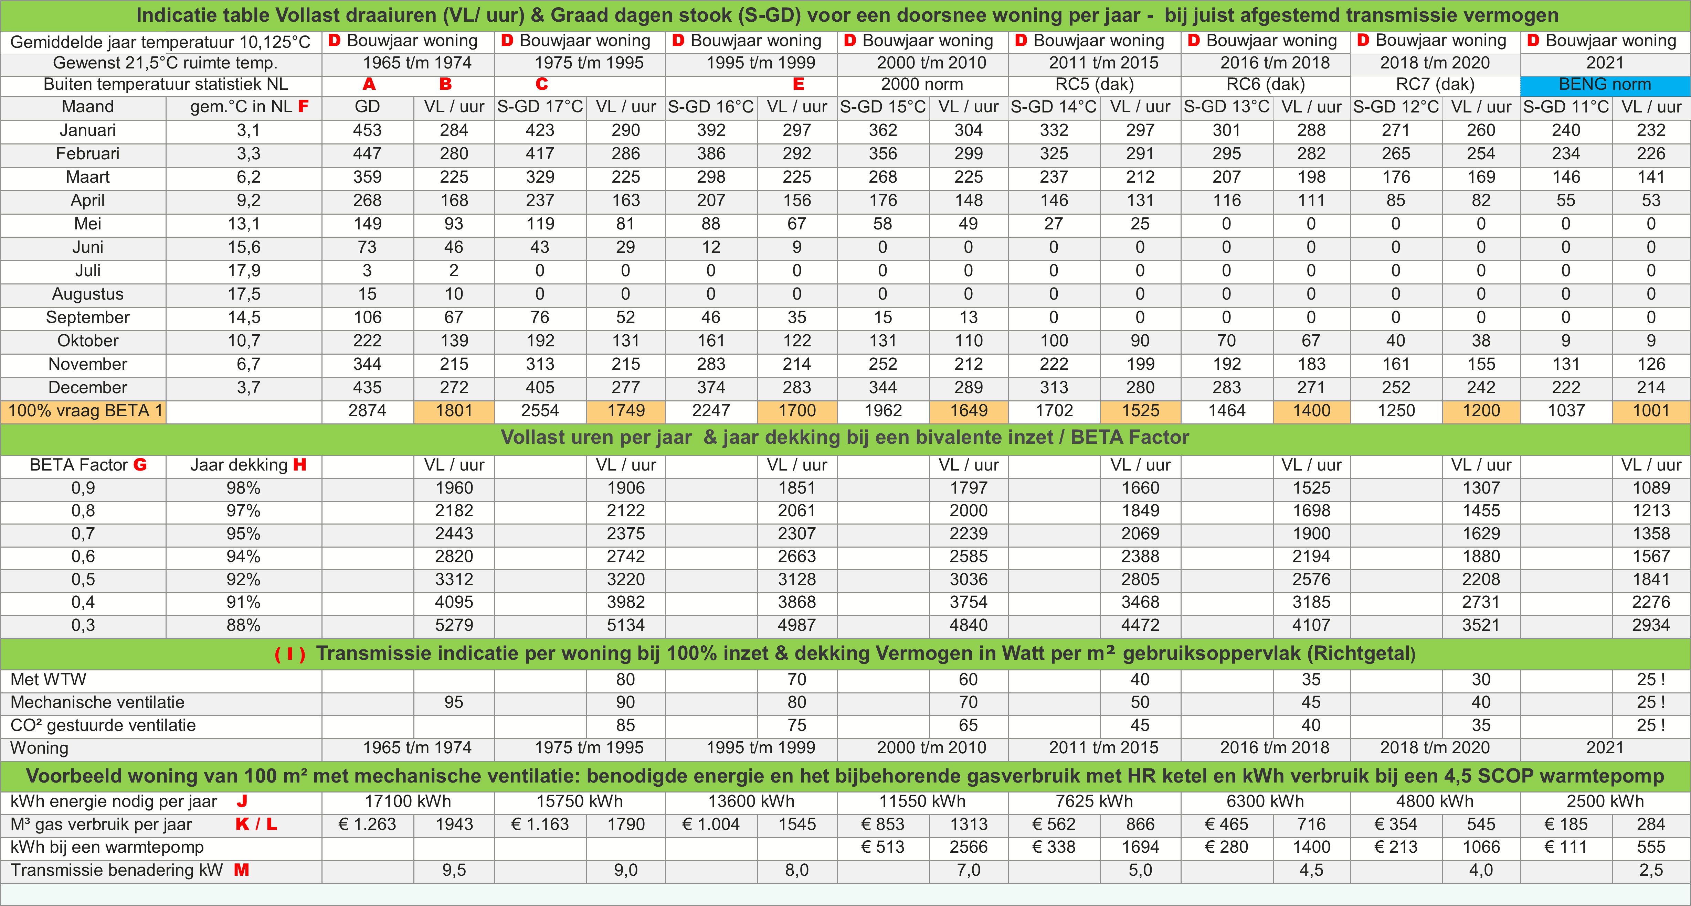This screenshot has height=906, width=1691.
Task: Click the orange '100% vraag BETA 1' cell
Action: [83, 412]
